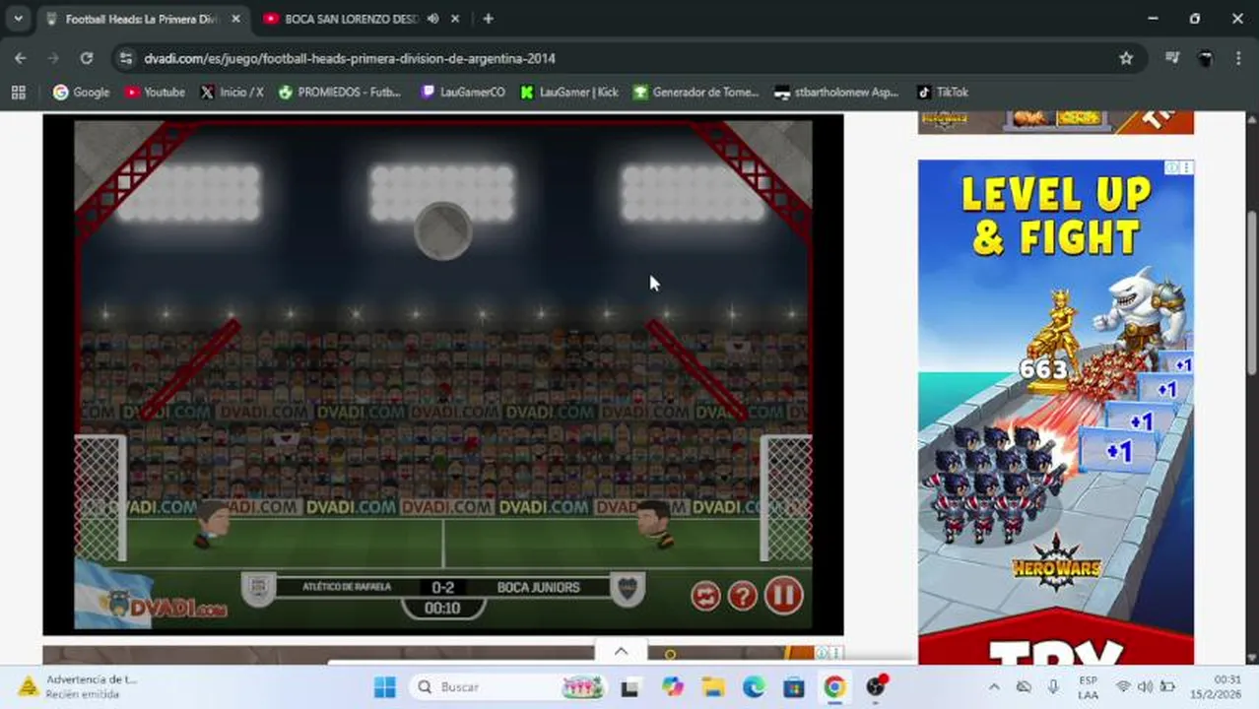Viewport: 1259px width, 709px height.
Task: Click the microphone tray icon
Action: click(1053, 687)
